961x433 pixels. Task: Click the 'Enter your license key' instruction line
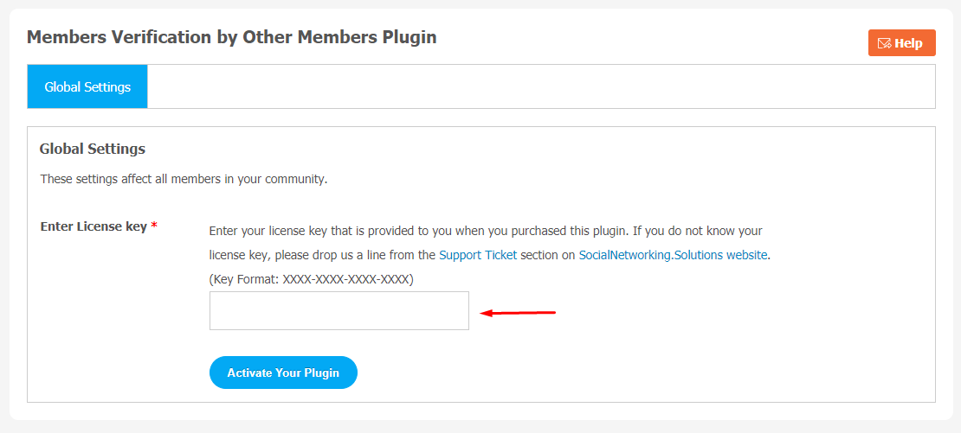click(486, 231)
